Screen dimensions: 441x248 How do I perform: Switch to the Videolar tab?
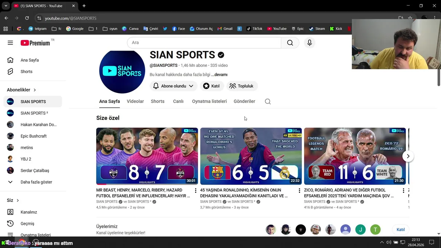tap(135, 101)
